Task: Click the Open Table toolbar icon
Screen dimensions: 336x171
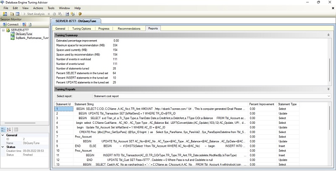Action: coord(18,14)
